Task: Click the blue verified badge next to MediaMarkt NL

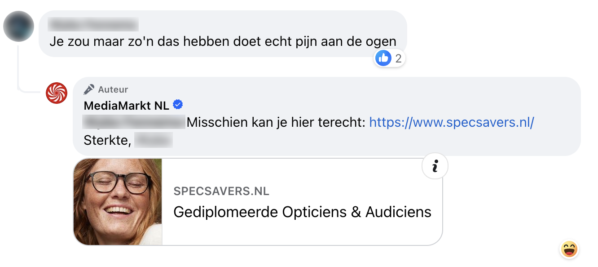Action: 178,105
